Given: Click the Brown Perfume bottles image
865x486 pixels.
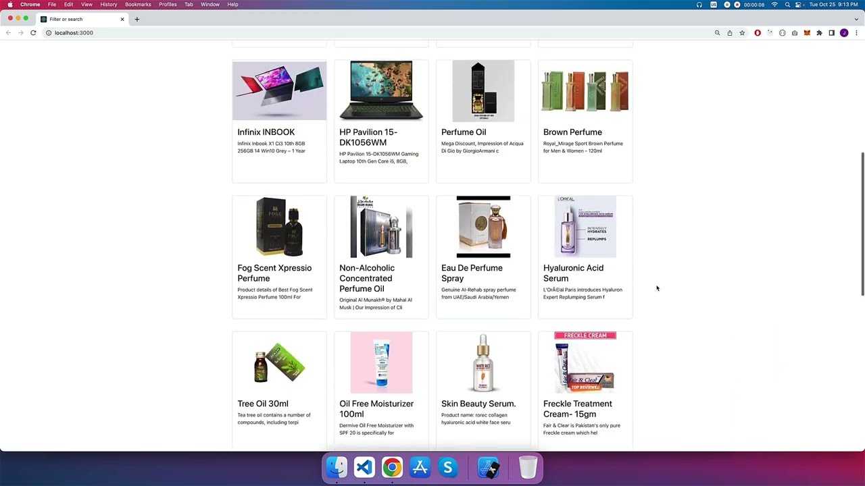Looking at the screenshot, I should point(585,90).
